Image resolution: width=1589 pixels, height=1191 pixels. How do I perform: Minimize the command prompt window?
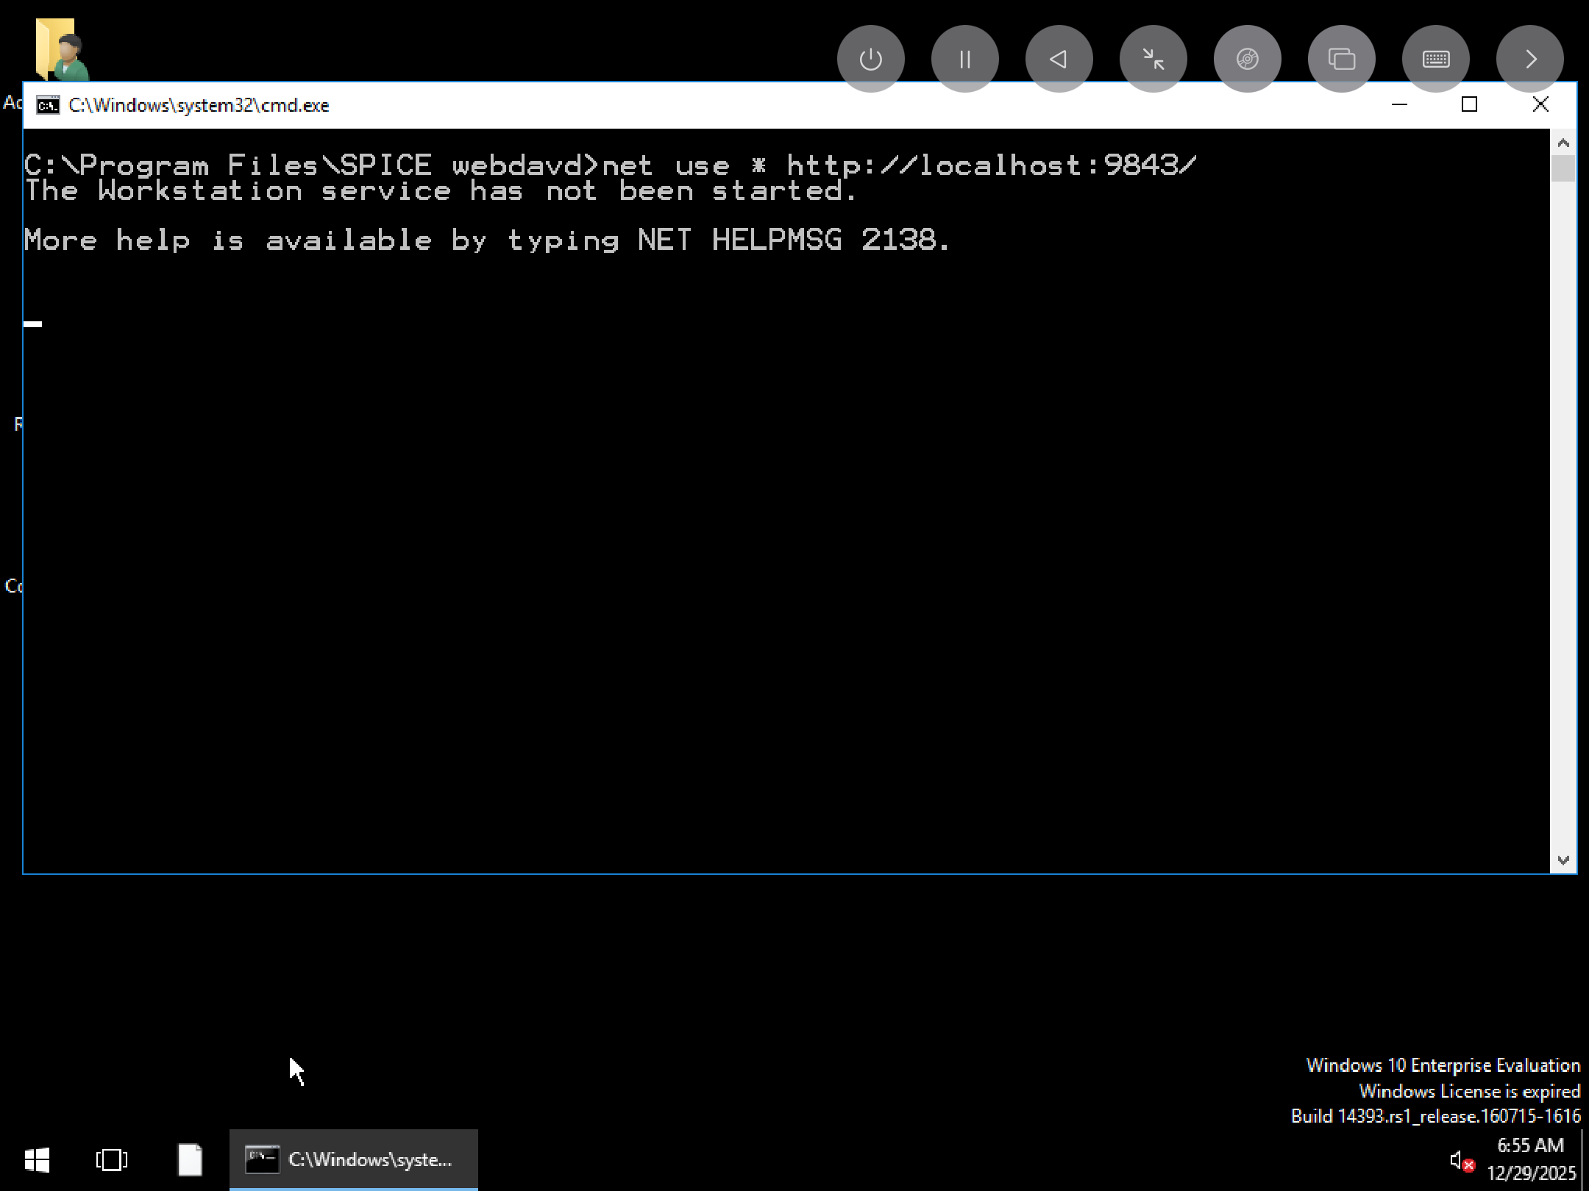coord(1400,105)
